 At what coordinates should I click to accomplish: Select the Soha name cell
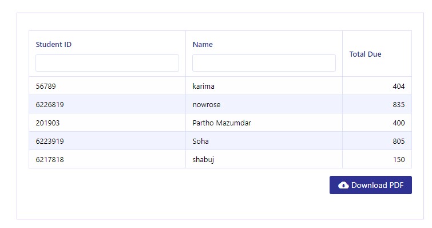click(x=264, y=141)
